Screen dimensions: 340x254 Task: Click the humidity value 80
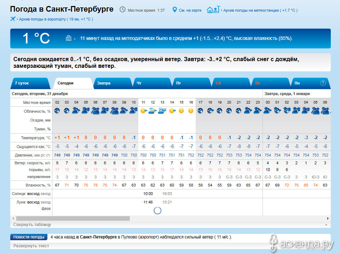point(306,185)
